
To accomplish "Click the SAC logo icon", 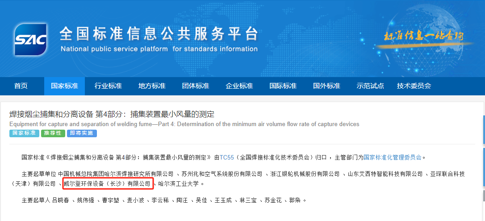I will (x=31, y=40).
